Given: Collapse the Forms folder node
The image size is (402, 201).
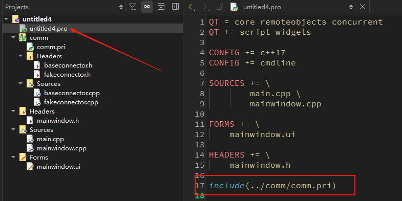Looking at the screenshot, I should 14,157.
